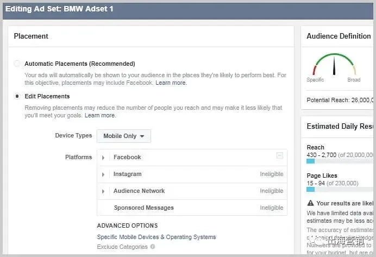The image size is (376, 257).
Task: Click Learn more under Automatic Placements
Action: point(171,83)
